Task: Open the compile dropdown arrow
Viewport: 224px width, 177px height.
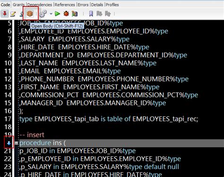Action: click(x=51, y=14)
